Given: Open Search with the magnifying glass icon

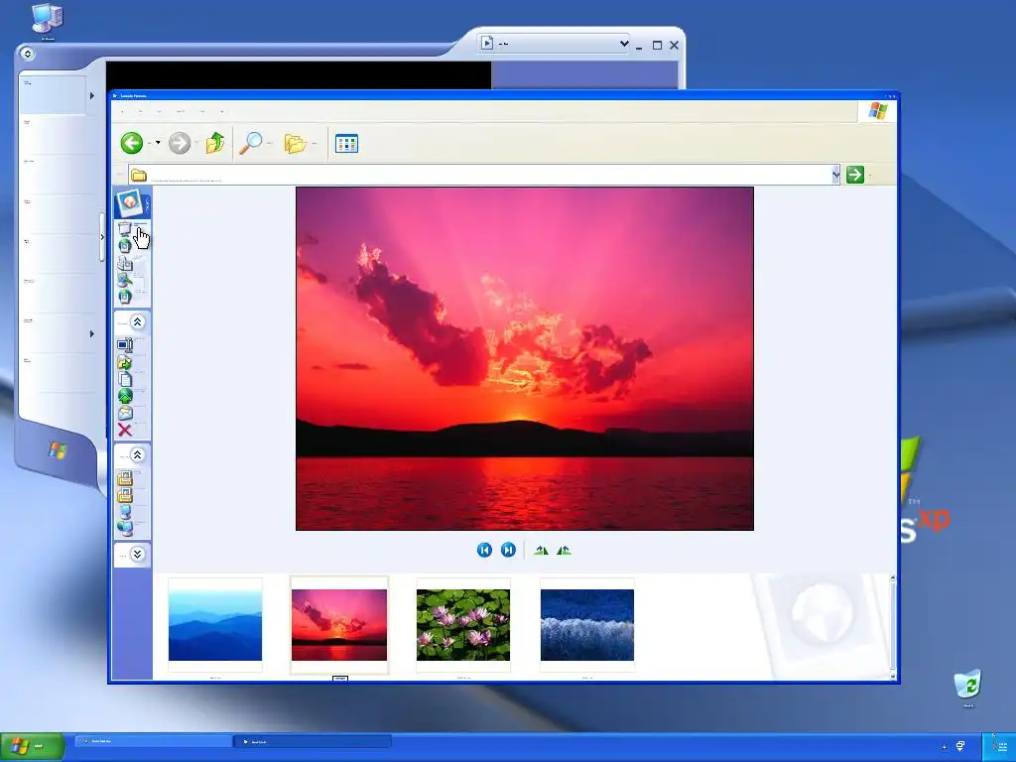Looking at the screenshot, I should point(250,143).
